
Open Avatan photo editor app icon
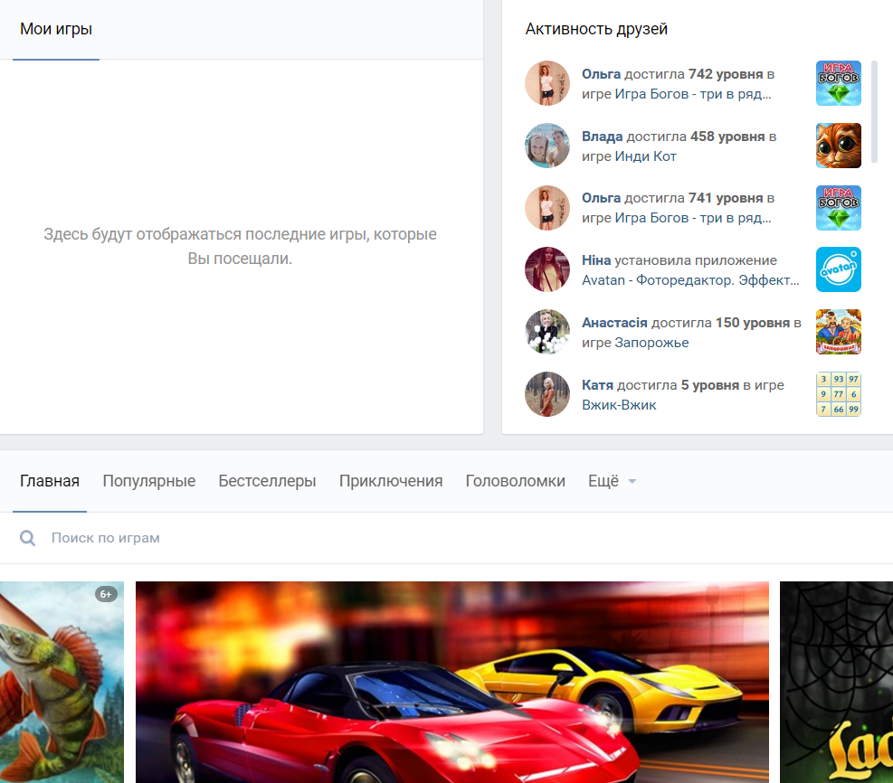click(838, 269)
